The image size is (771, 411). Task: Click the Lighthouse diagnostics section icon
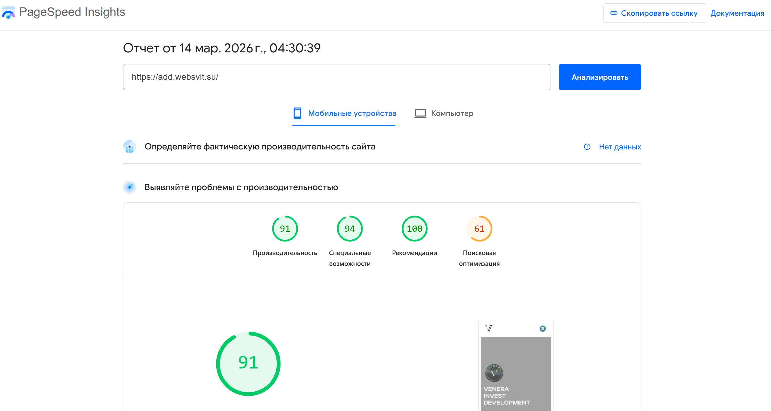pos(130,187)
